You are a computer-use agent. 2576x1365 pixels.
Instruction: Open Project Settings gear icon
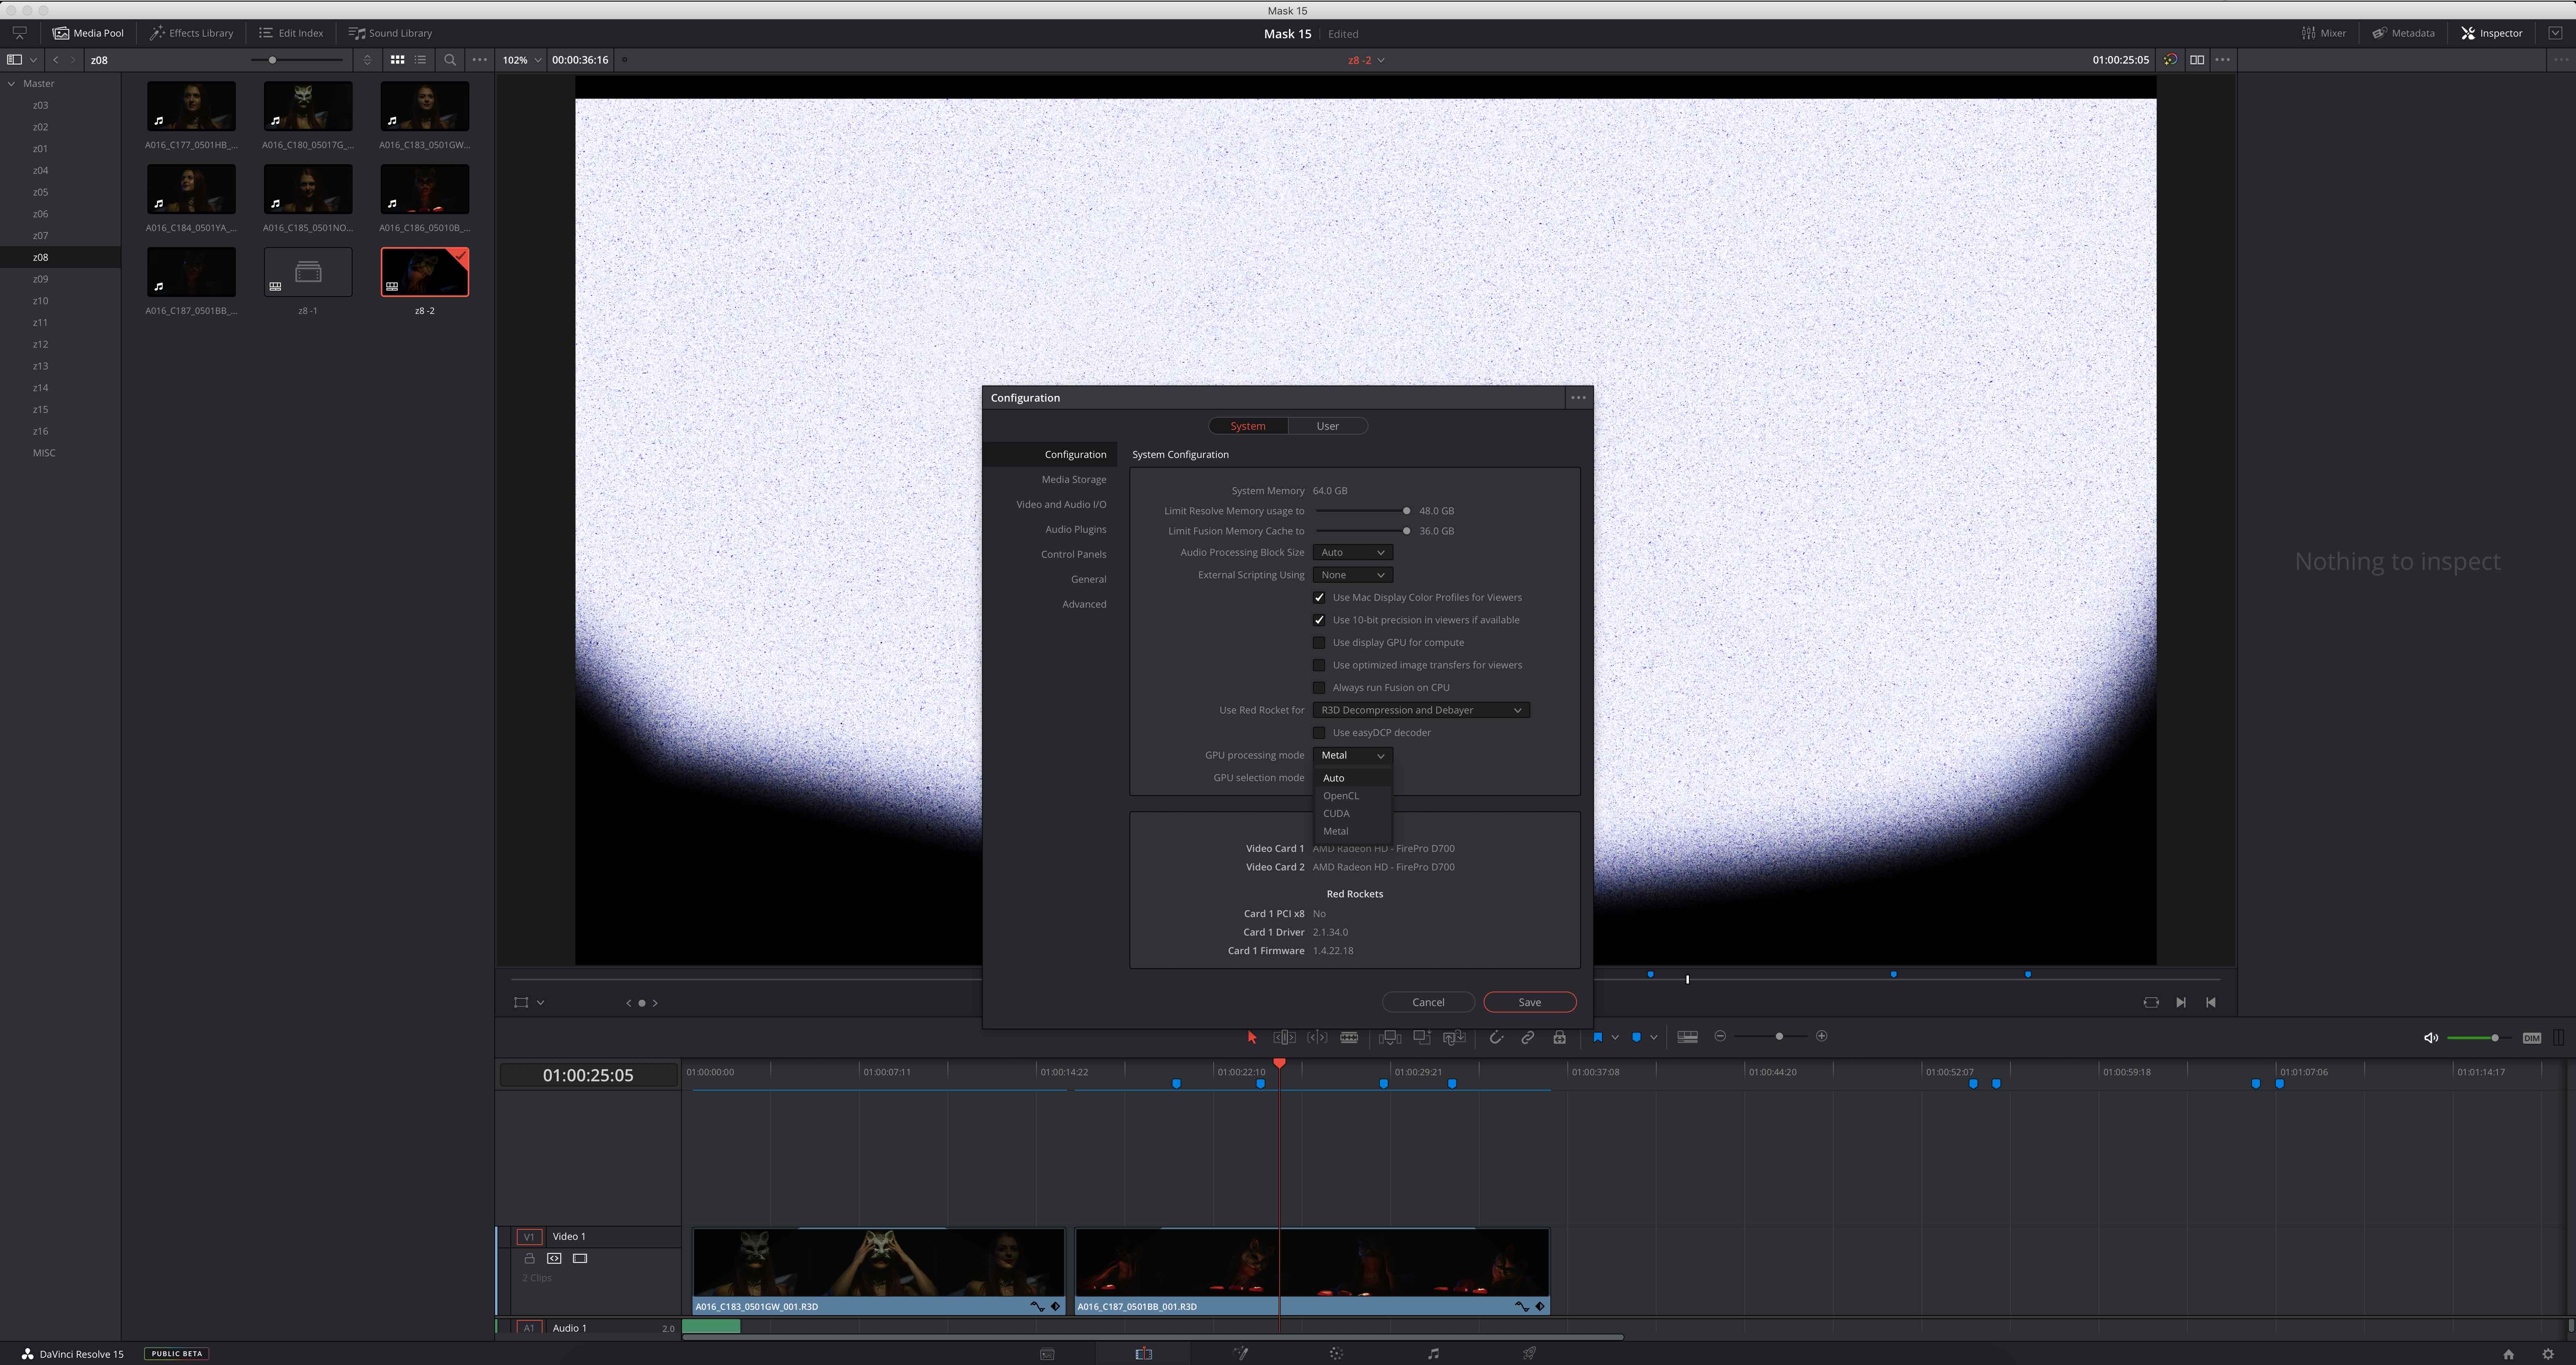click(x=2547, y=1354)
